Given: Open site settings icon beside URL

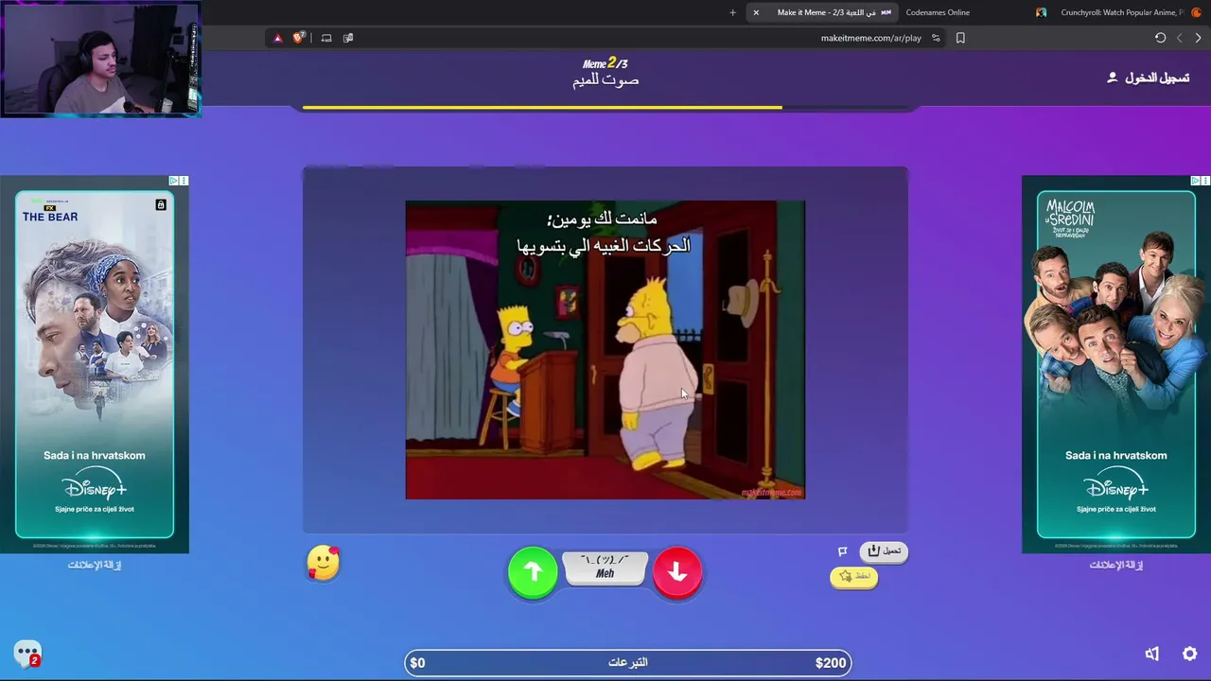Looking at the screenshot, I should point(936,38).
